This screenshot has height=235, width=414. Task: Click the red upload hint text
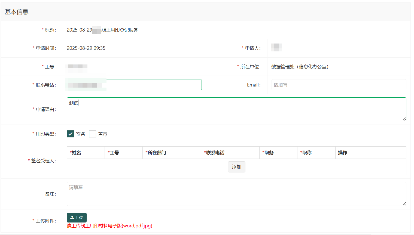[x=109, y=226]
